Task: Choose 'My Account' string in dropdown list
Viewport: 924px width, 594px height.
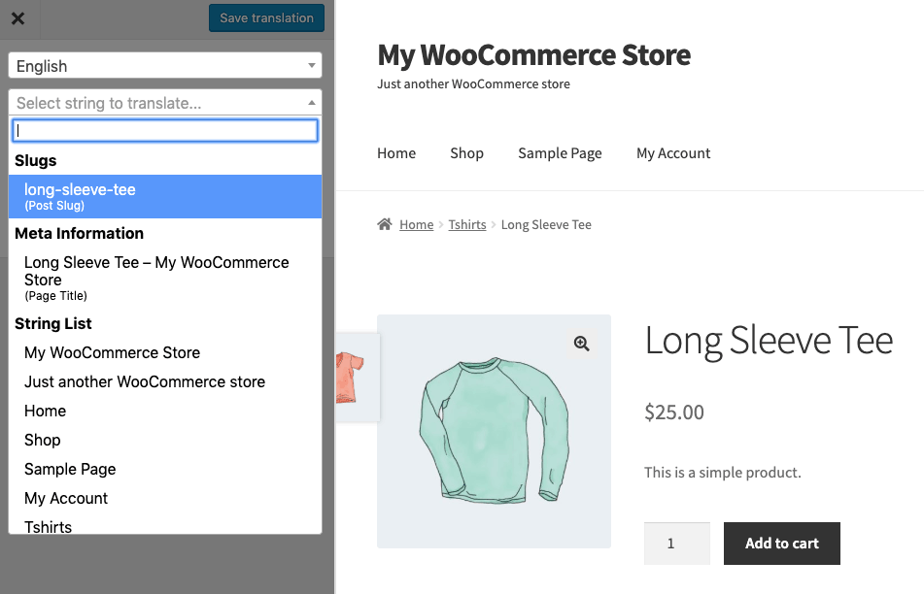Action: tap(165, 498)
